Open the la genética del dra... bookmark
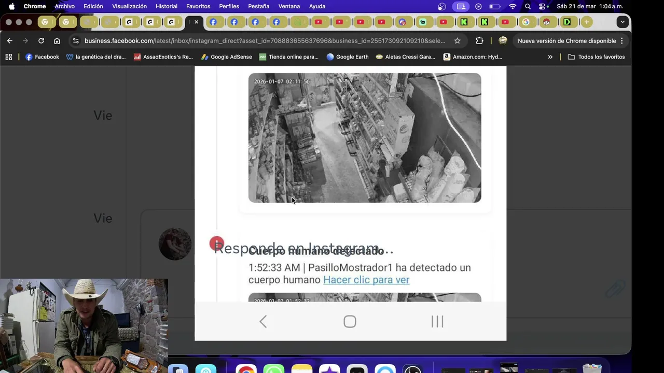 click(96, 57)
